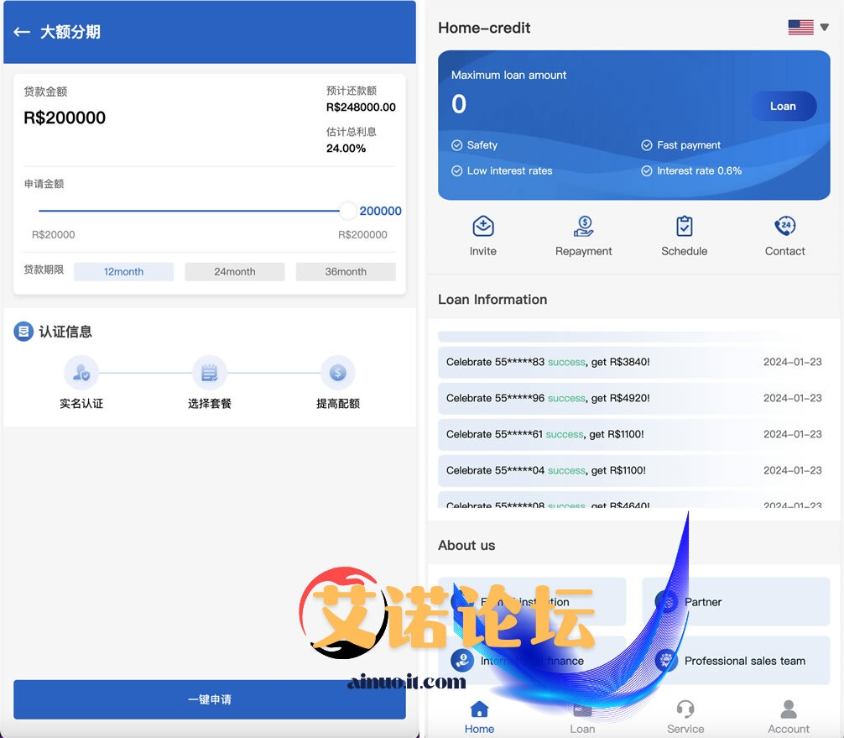Tap the 提高配额 quota step icon
This screenshot has width=844, height=738.
tap(337, 372)
